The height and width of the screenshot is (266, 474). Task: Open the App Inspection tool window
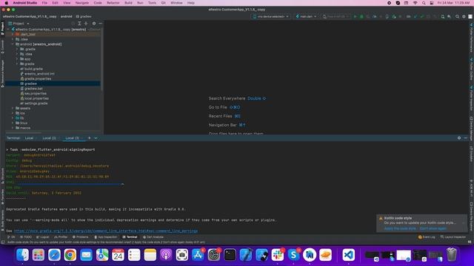[105, 237]
